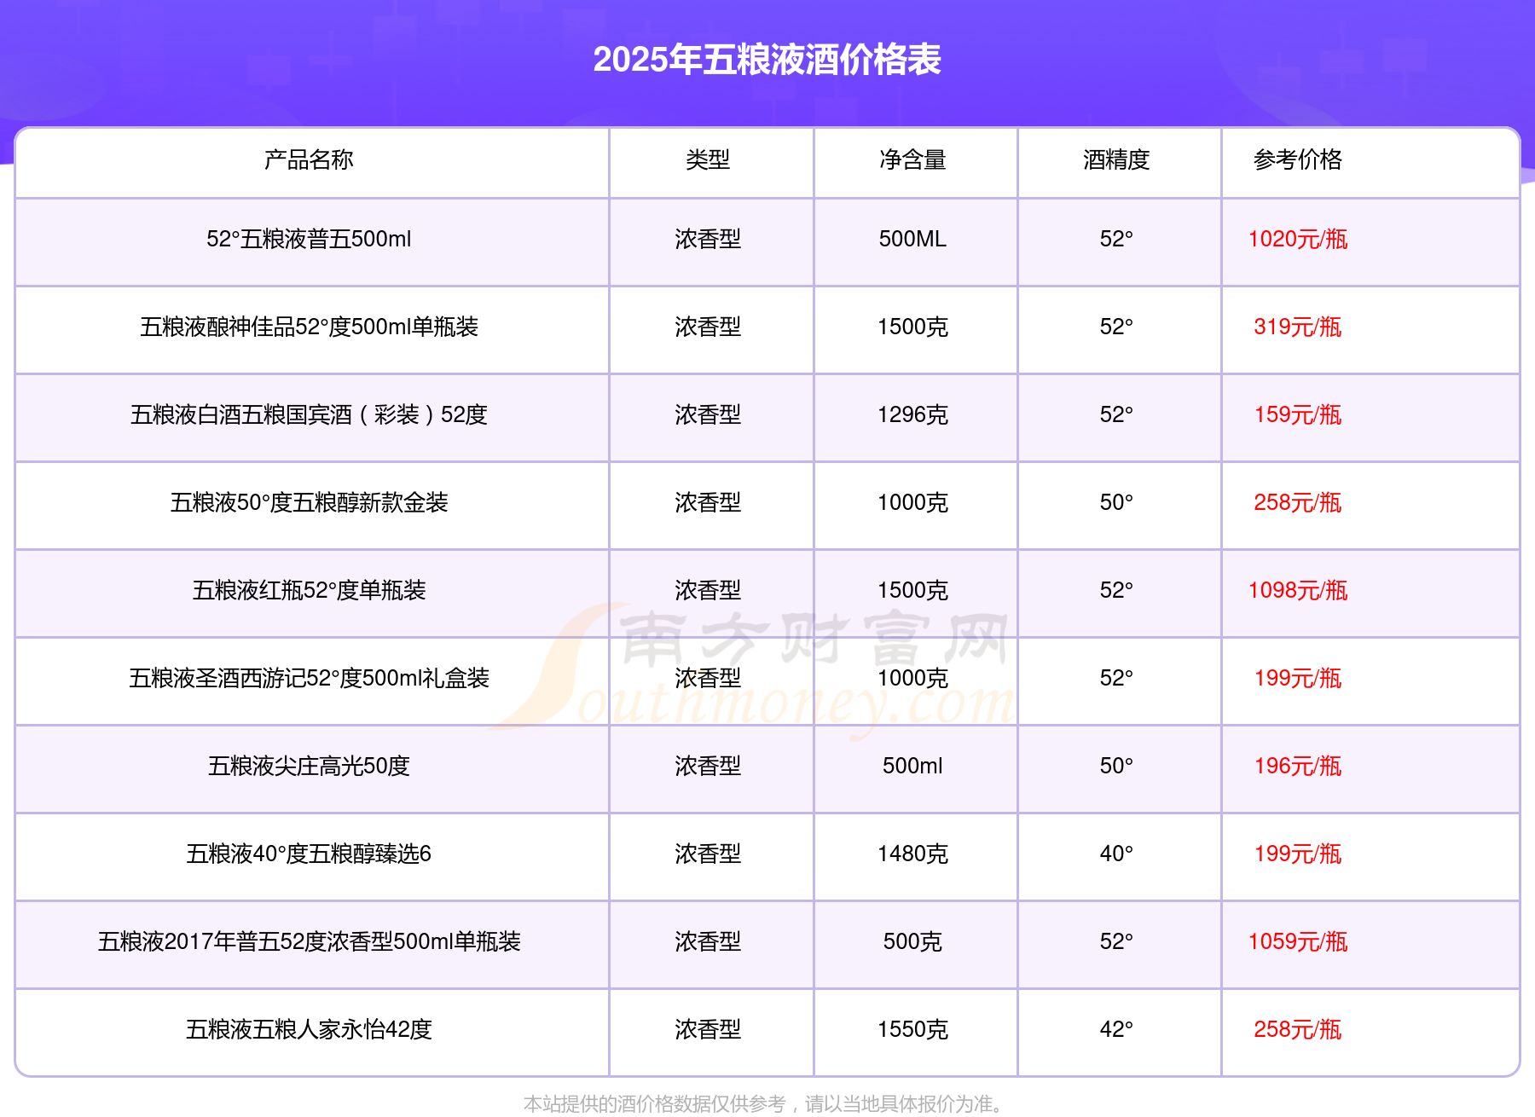Screen dimensions: 1535x1117
Task: Select 五粮液50°度五粮醇新款金装 product name
Action: coord(309,502)
